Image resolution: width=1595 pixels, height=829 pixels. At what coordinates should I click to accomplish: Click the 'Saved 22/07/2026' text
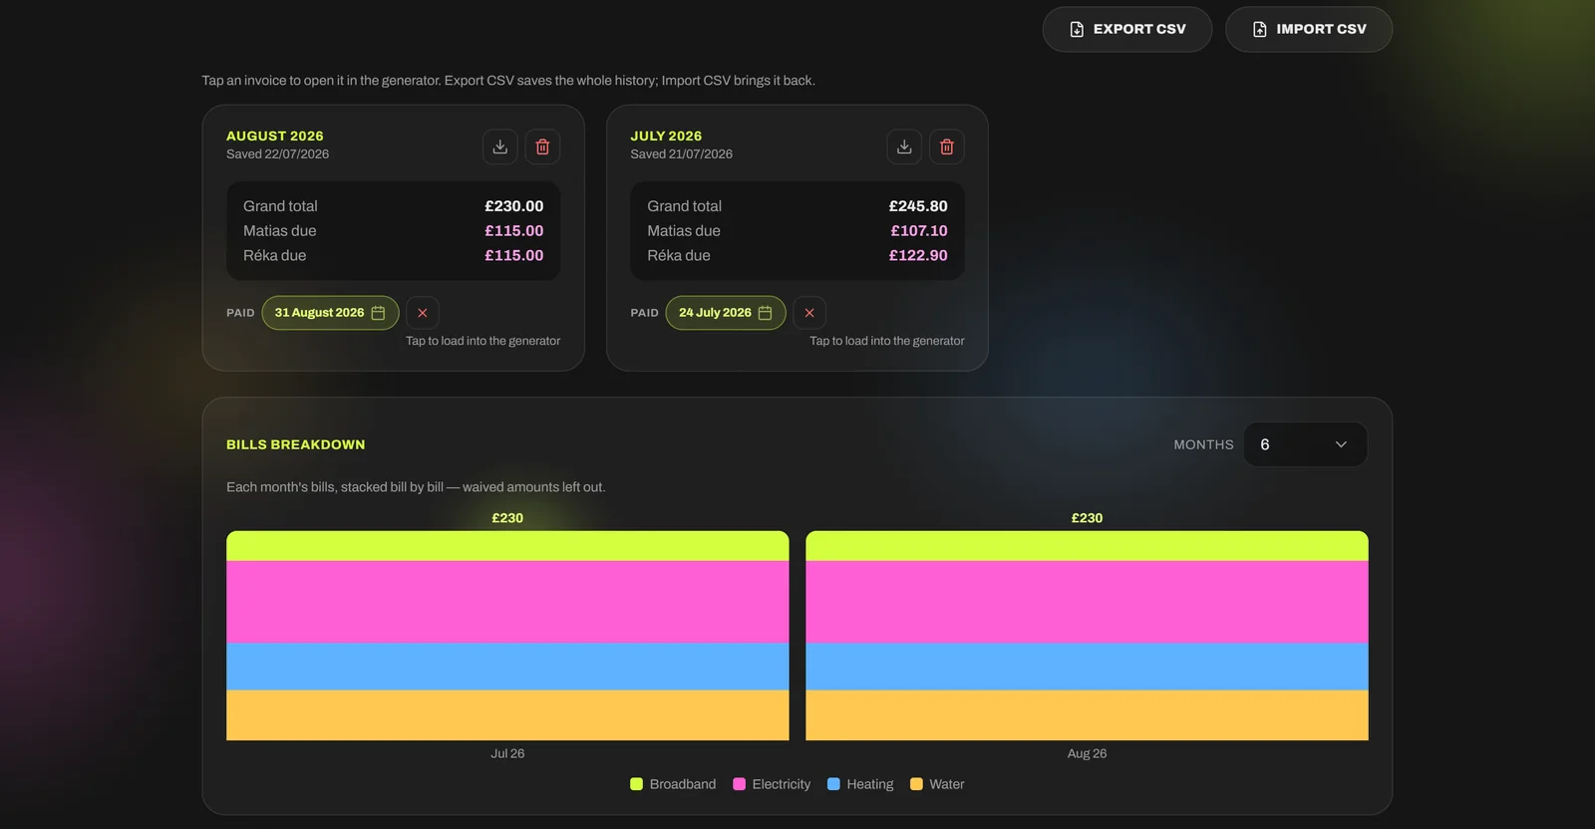(x=277, y=154)
